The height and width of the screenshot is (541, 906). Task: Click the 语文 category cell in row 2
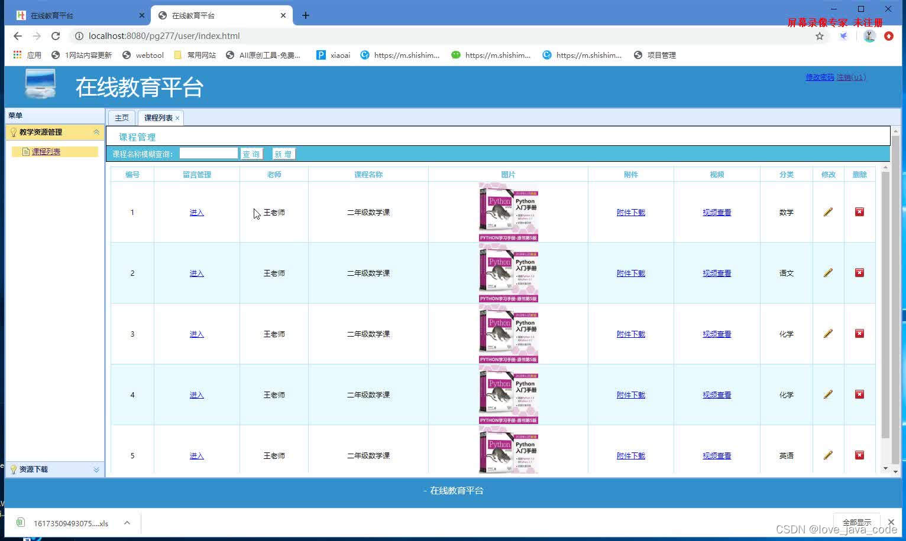click(x=787, y=273)
